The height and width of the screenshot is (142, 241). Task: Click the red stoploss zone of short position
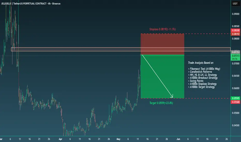(x=162, y=44)
